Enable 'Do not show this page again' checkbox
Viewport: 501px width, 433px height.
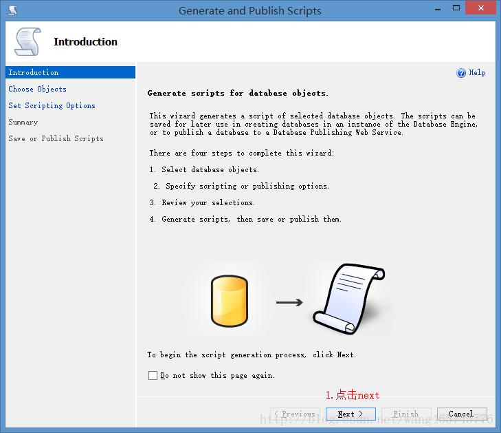point(153,376)
